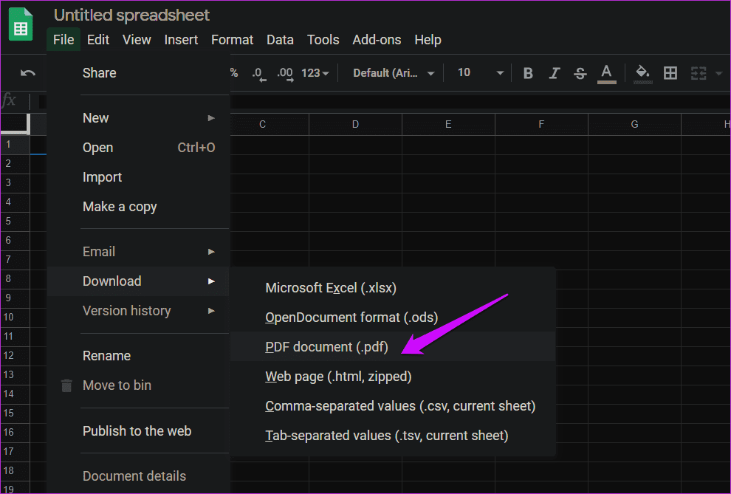Choose Rename in the File menu
Screen dimensions: 731x494
point(138,356)
